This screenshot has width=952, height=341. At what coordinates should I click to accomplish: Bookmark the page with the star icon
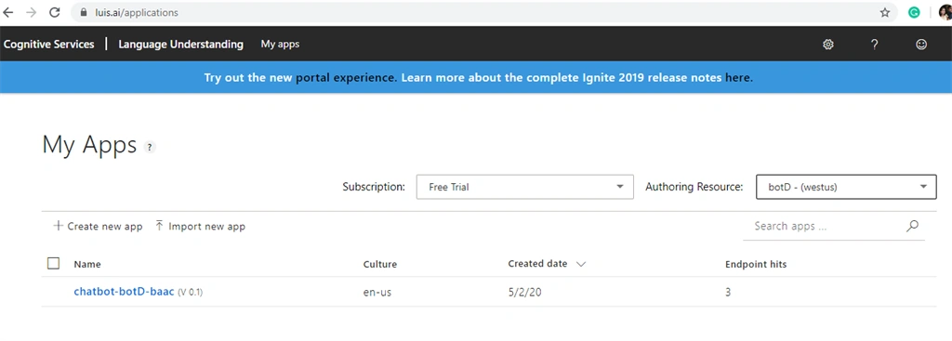click(885, 12)
